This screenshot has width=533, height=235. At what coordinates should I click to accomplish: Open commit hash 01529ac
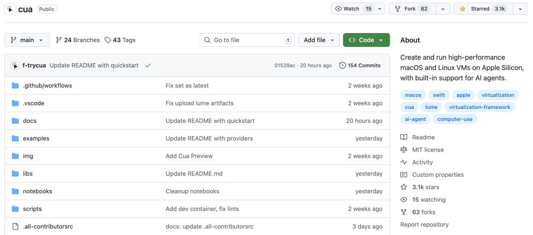[x=285, y=66]
